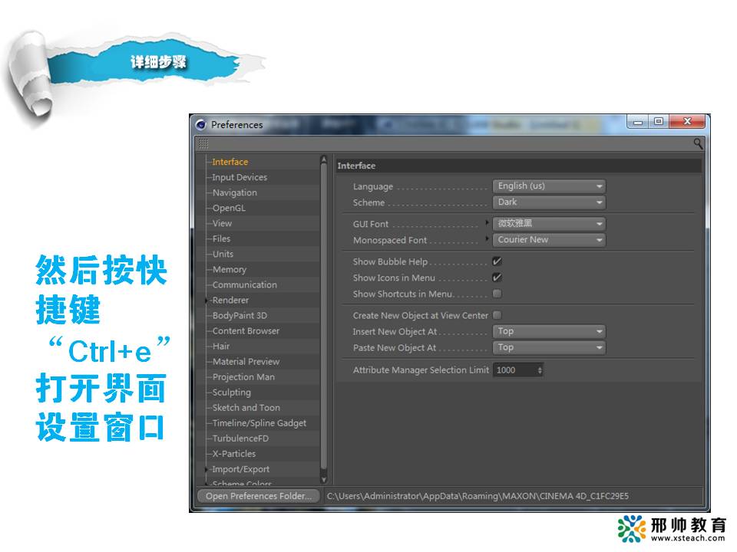Screen dimensions: 737x552
Task: Expand the Import/Export category
Action: (x=207, y=469)
